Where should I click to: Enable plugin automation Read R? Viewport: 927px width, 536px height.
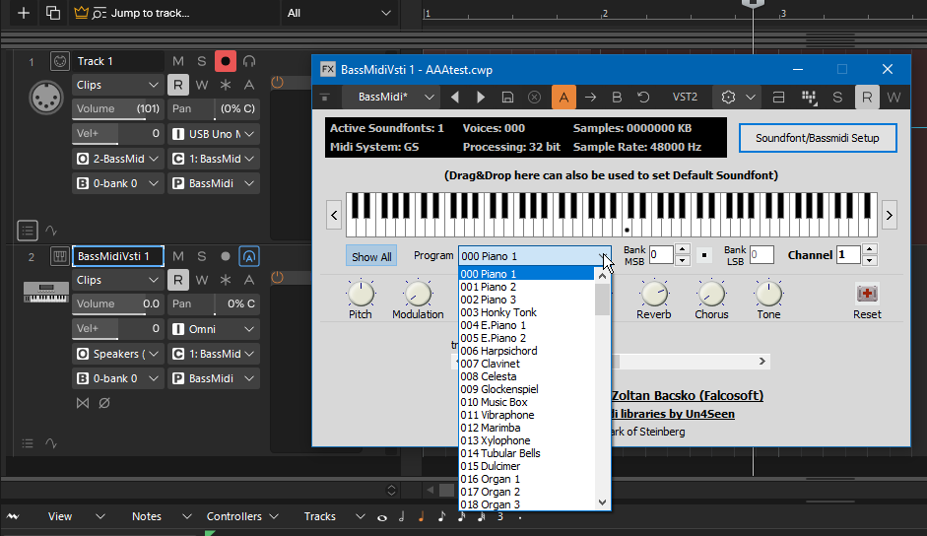point(867,97)
